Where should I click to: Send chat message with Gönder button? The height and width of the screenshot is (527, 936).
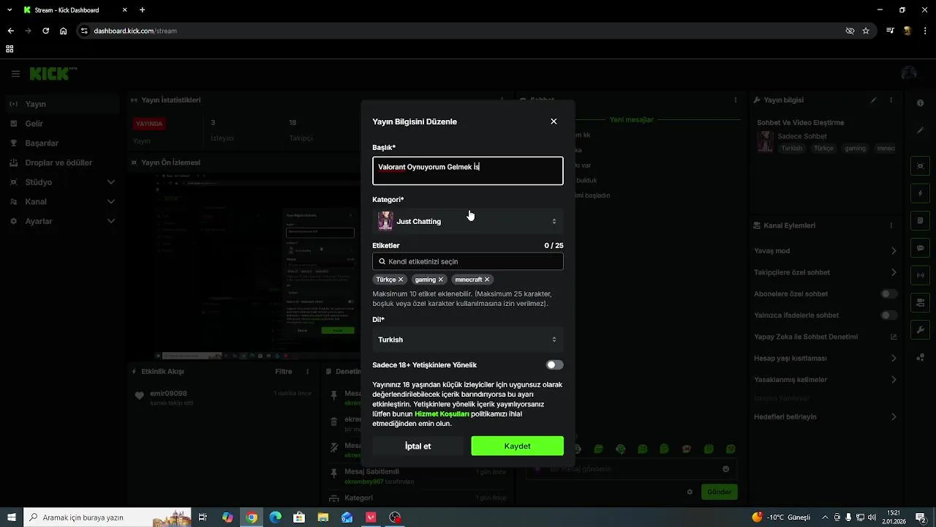coord(719,492)
